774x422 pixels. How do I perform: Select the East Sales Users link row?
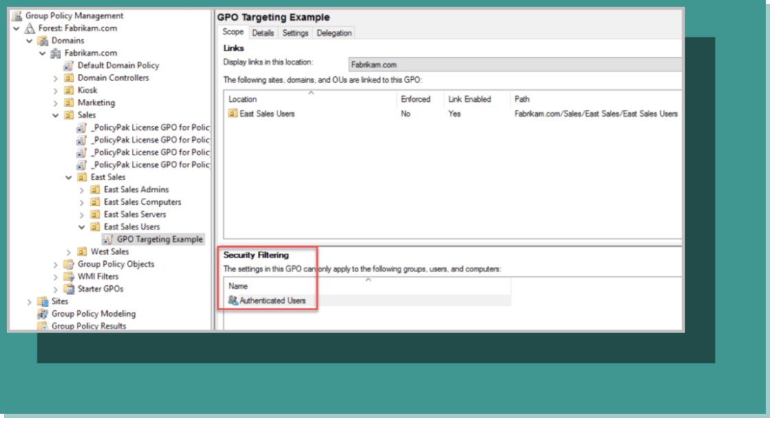click(x=453, y=113)
